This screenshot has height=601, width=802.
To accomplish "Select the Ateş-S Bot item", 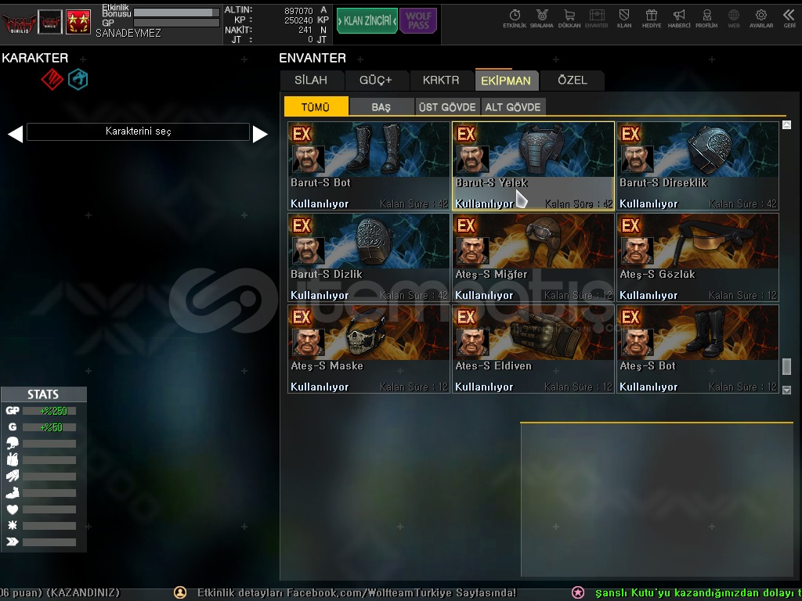I will click(x=698, y=349).
